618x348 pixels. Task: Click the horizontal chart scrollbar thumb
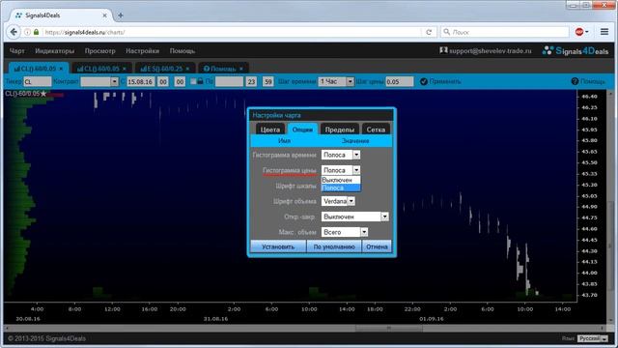(x=388, y=328)
